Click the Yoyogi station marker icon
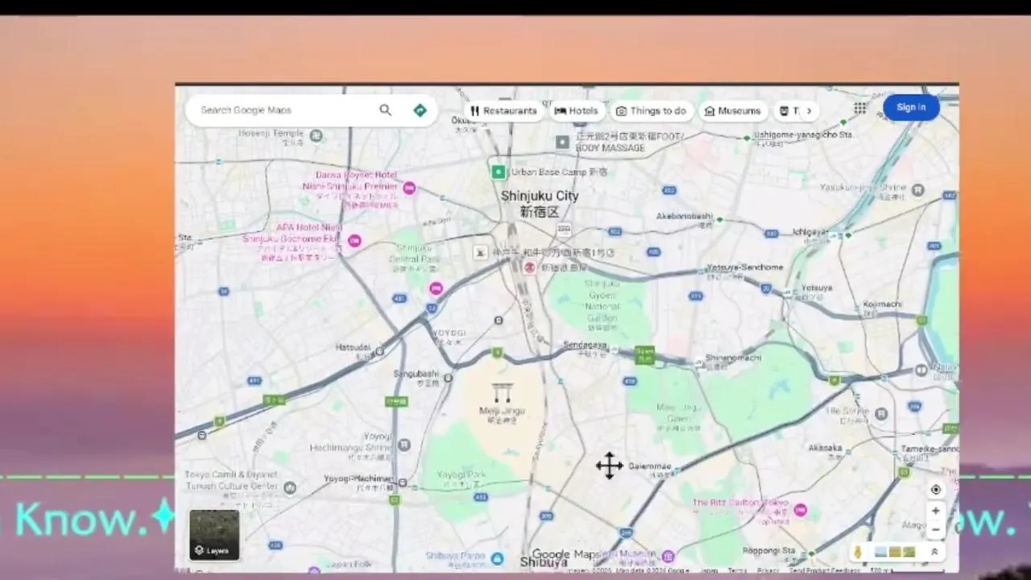 point(499,321)
